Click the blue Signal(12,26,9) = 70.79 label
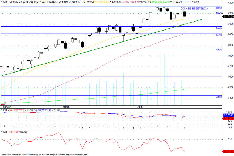This screenshot has height=156, width=234. (x=47, y=110)
